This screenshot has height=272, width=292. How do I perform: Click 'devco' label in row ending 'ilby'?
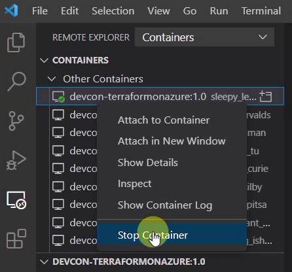83,187
